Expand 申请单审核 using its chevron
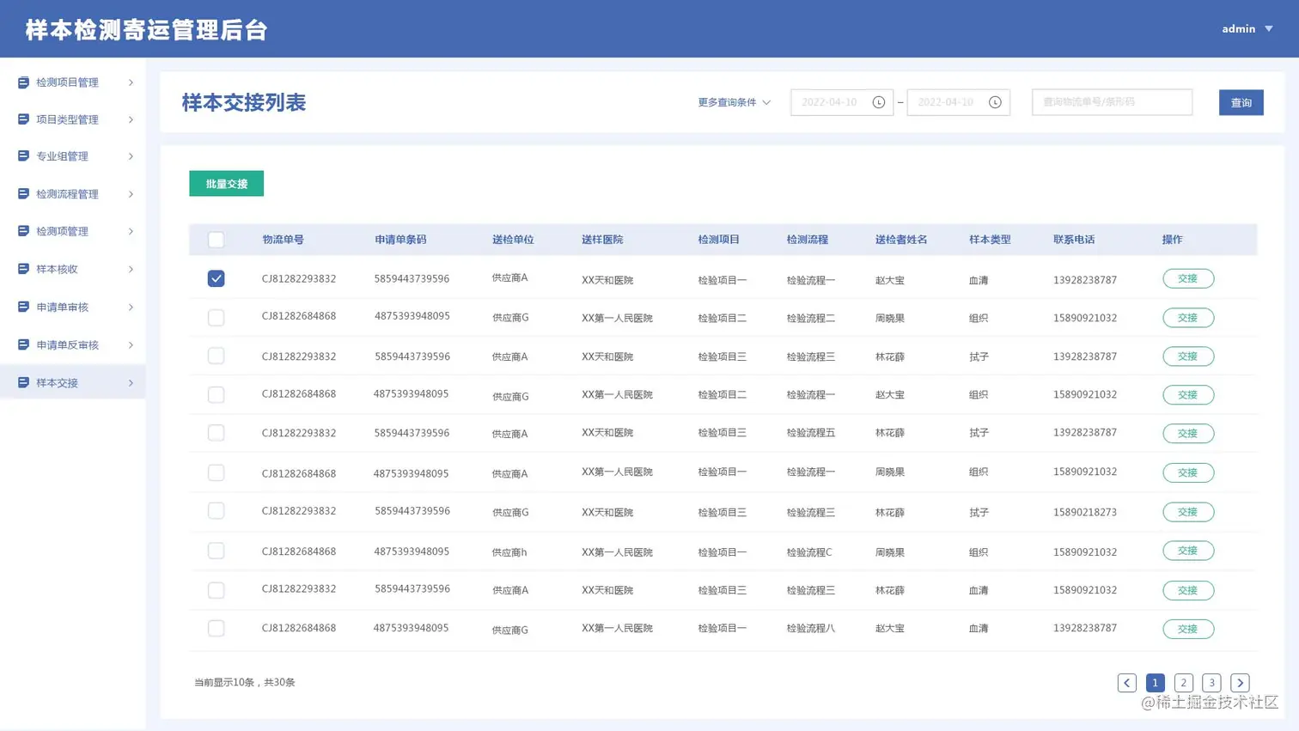Image resolution: width=1299 pixels, height=731 pixels. point(131,307)
